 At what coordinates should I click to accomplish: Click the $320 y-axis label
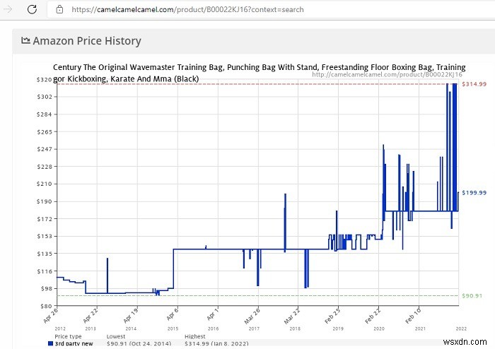[x=44, y=80]
